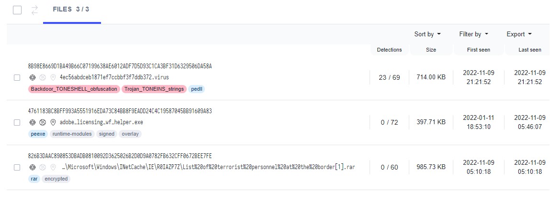Click the eye icon for the .virus file

[x=33, y=77]
